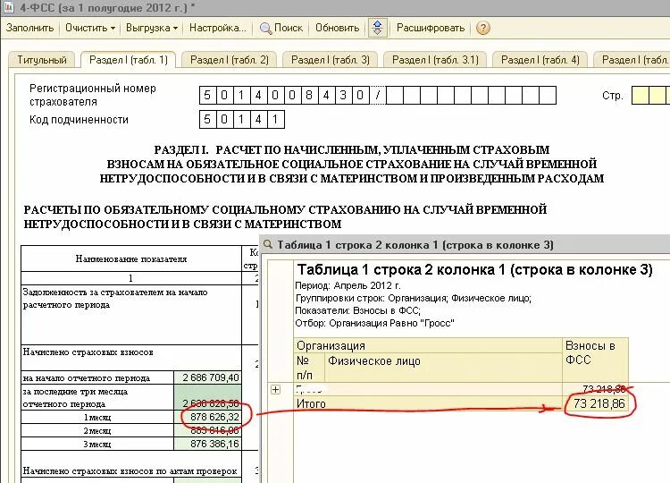Click the registration number field 5014008430
This screenshot has height=483, width=670.
(284, 95)
